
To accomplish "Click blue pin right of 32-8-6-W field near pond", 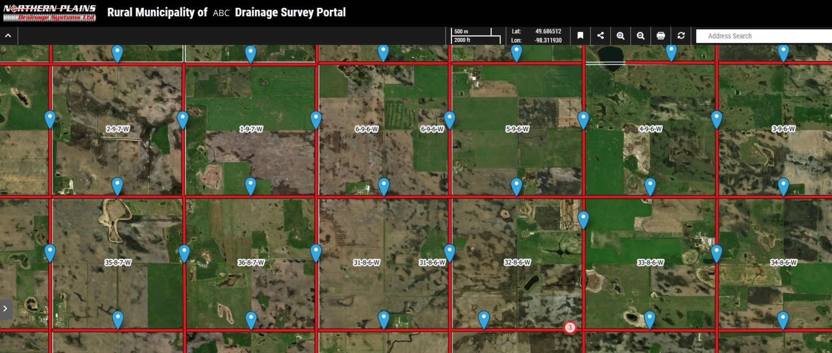I will [x=583, y=220].
